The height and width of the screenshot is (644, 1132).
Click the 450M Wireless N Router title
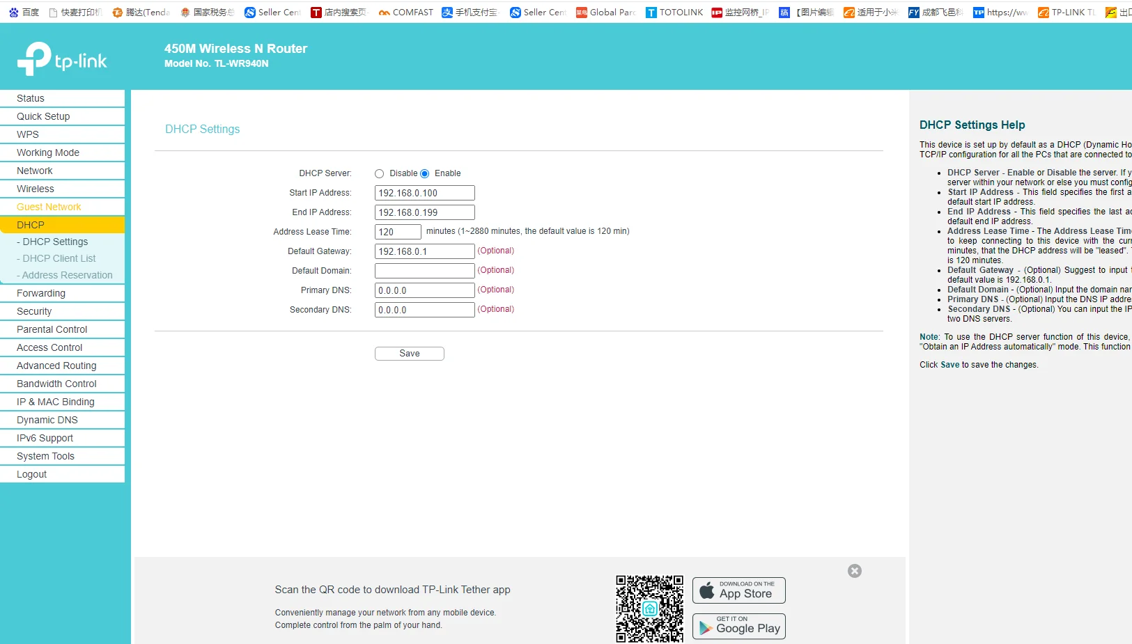point(236,49)
